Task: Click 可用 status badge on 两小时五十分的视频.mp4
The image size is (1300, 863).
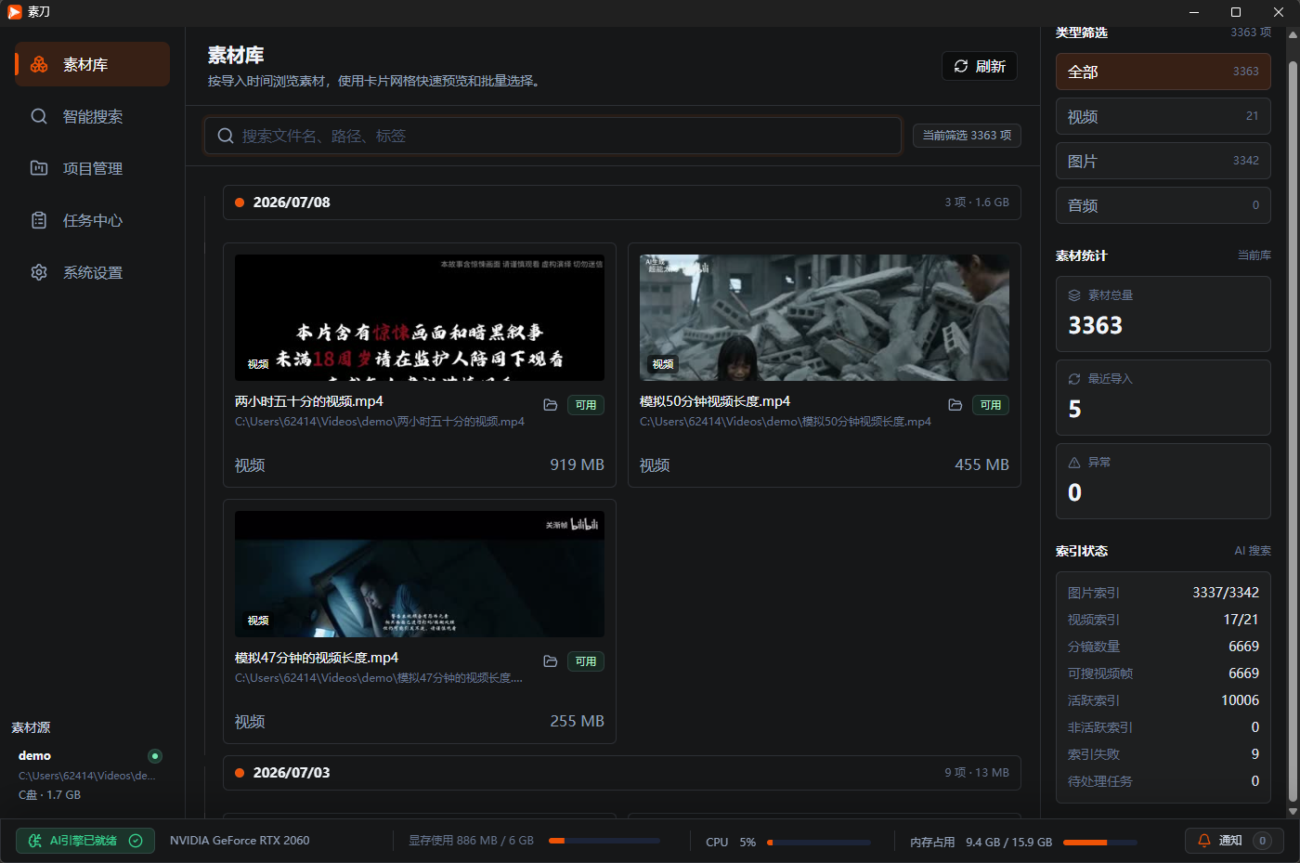Action: point(586,405)
